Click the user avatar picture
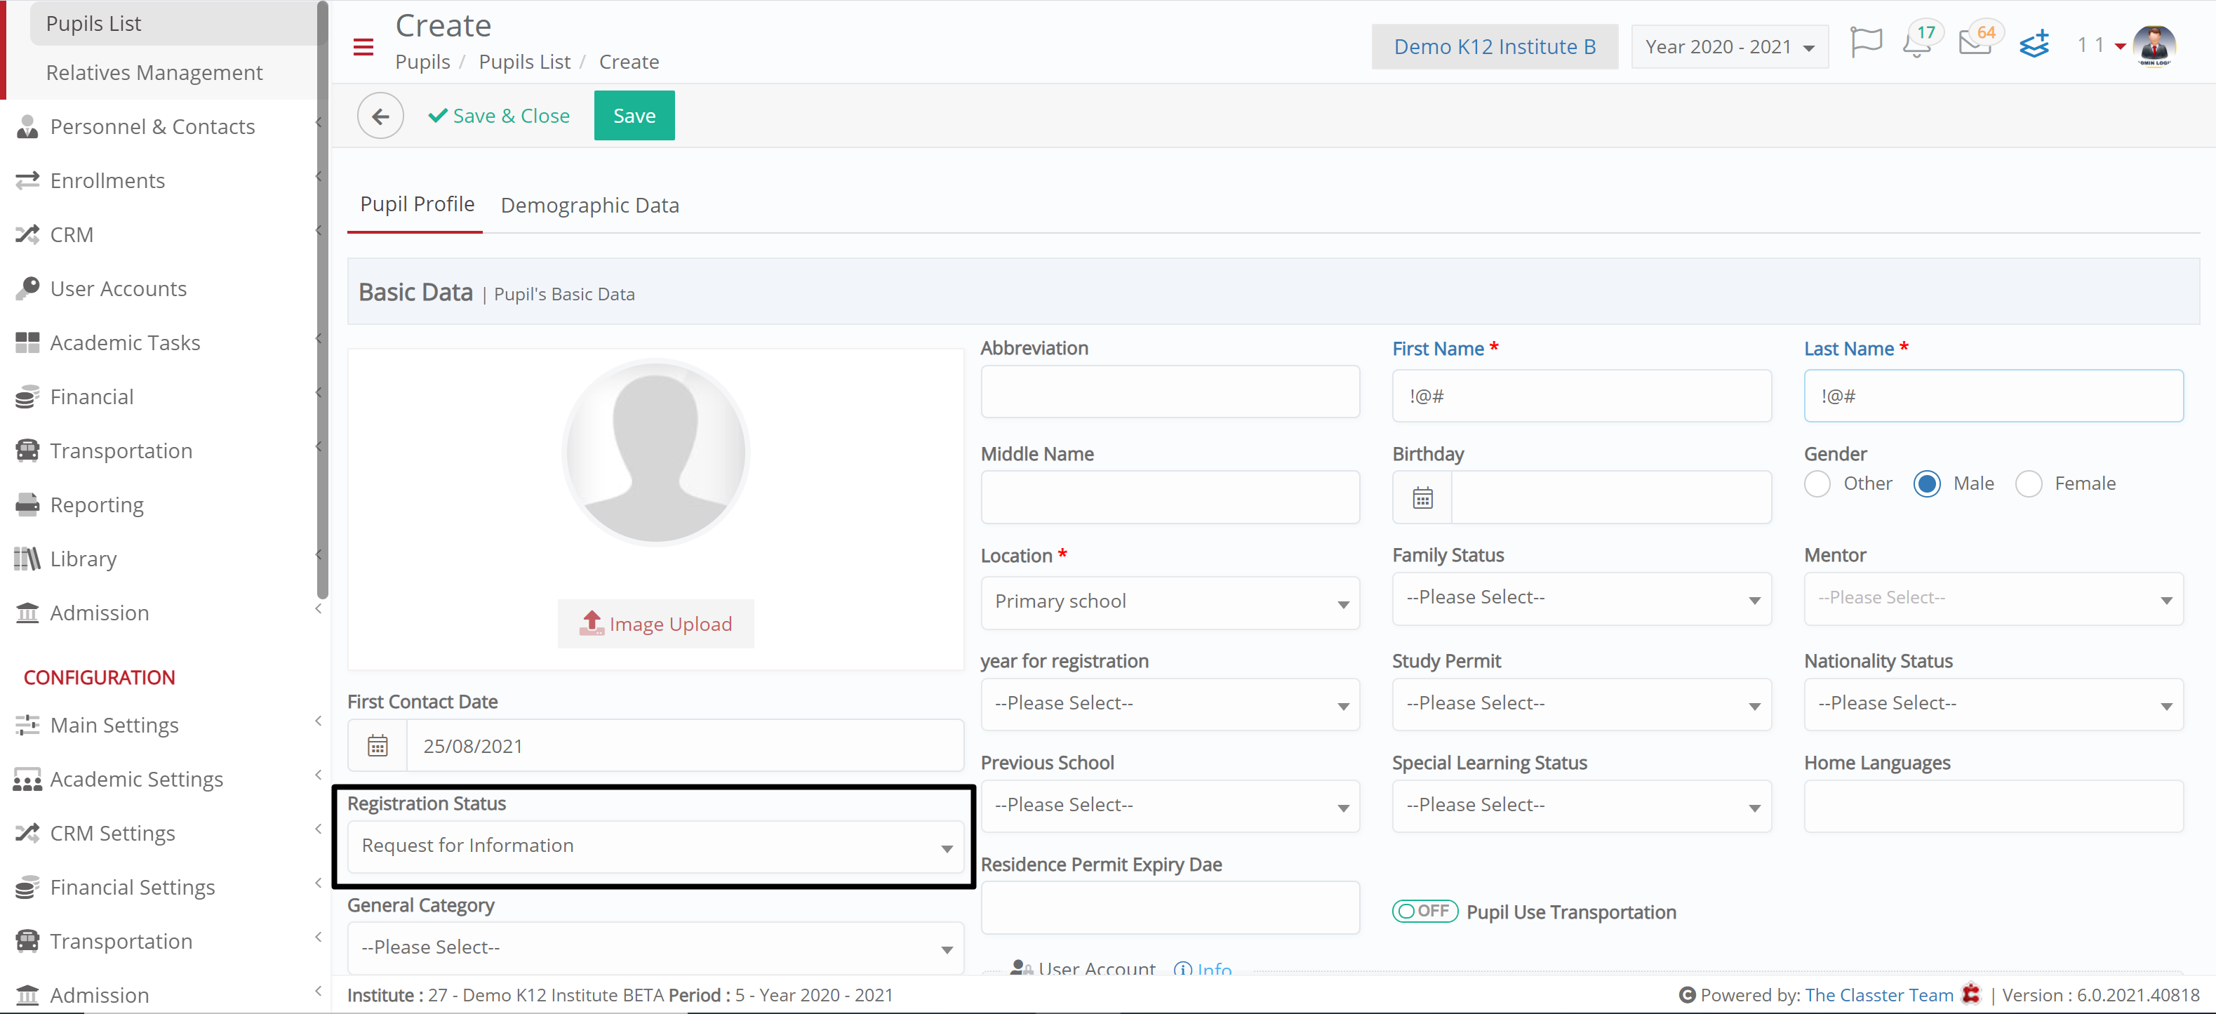Image resolution: width=2216 pixels, height=1014 pixels. coord(2154,46)
